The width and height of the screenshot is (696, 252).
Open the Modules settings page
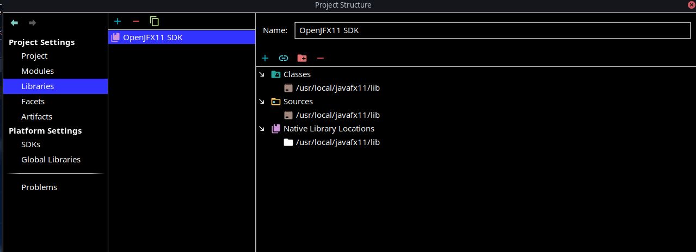pyautogui.click(x=38, y=71)
